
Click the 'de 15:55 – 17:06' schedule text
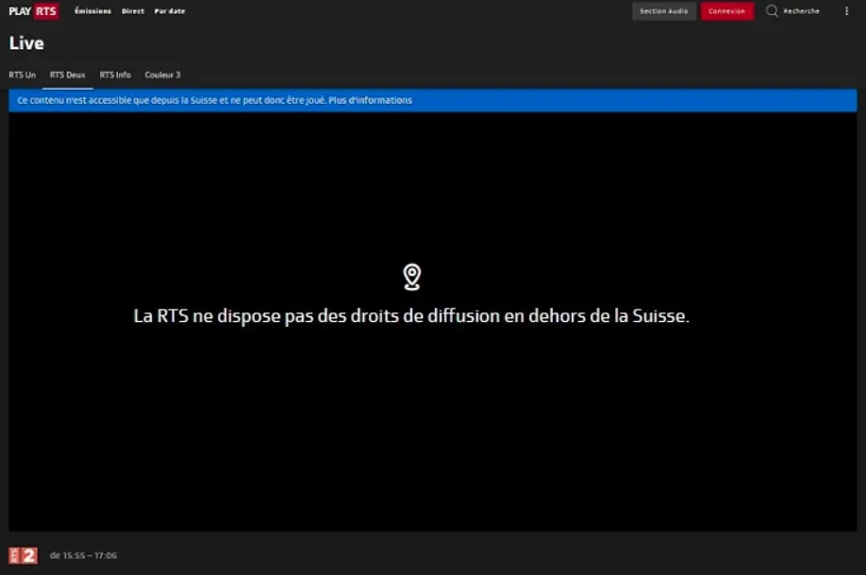[x=83, y=555]
